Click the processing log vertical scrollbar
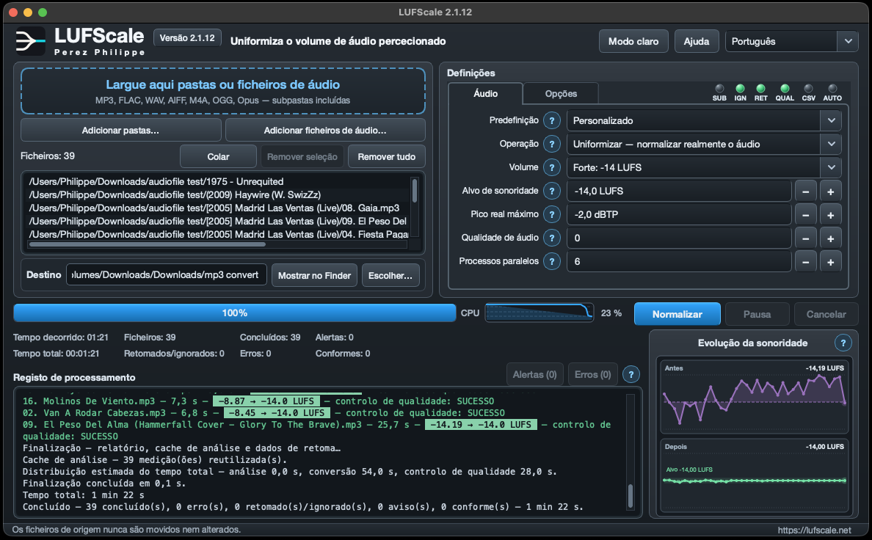 point(630,496)
